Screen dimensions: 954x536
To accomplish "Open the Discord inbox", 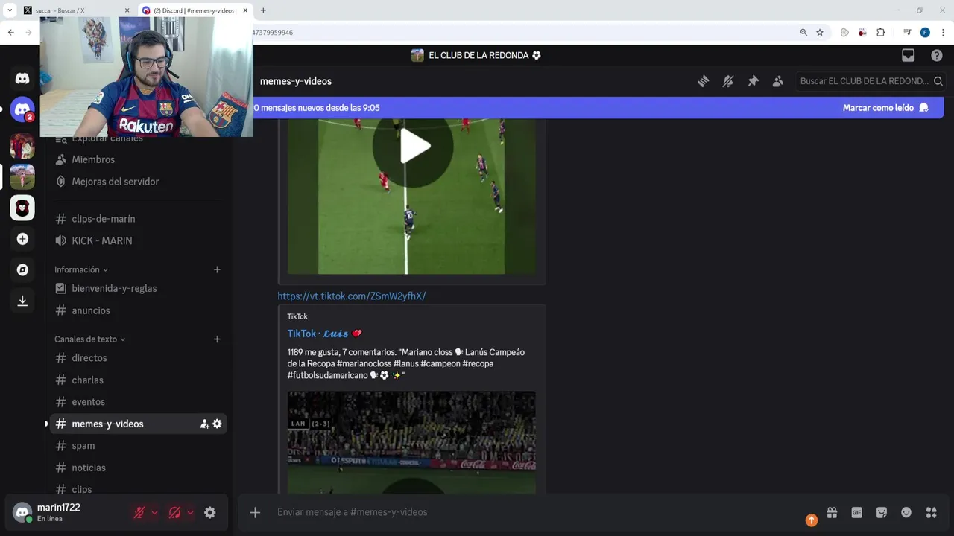I will [908, 55].
